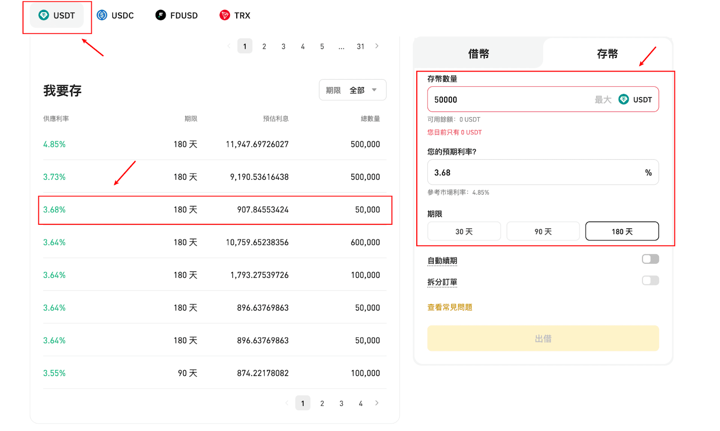Click the red TRX logo icon
This screenshot has width=720, height=431.
[225, 15]
